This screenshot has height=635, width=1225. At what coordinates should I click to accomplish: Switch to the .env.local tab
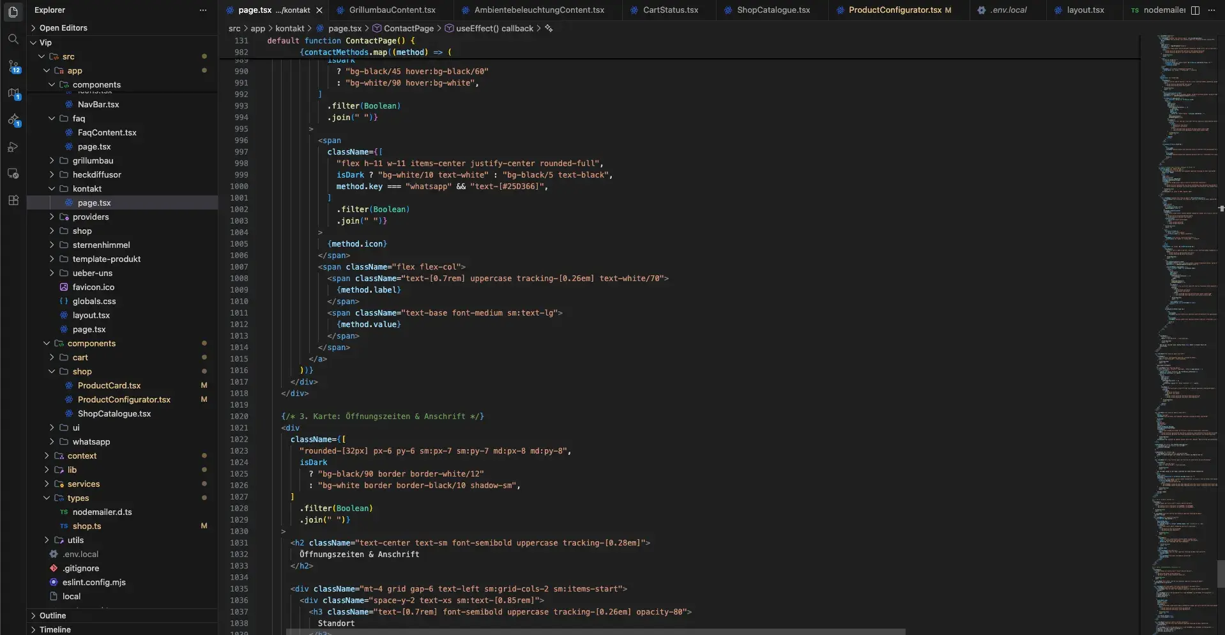point(1008,10)
